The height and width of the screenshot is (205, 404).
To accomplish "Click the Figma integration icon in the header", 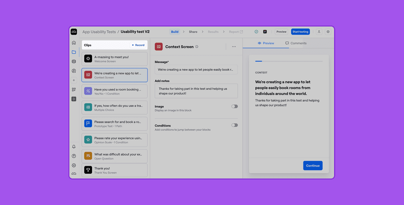I will pyautogui.click(x=265, y=32).
